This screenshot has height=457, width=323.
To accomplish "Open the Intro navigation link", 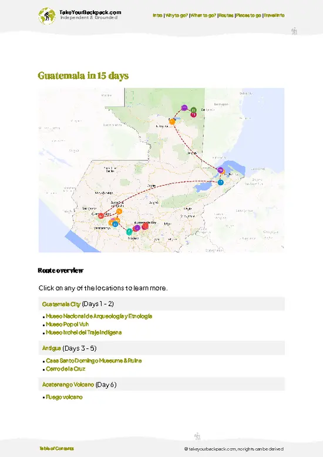I will pos(157,15).
